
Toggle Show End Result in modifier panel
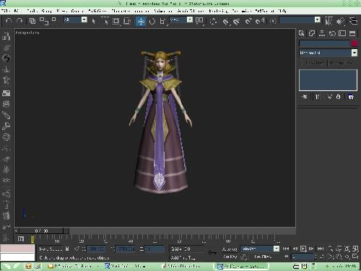(317, 97)
